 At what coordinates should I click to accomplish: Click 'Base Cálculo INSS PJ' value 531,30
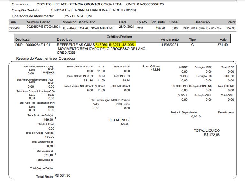pos(88,81)
